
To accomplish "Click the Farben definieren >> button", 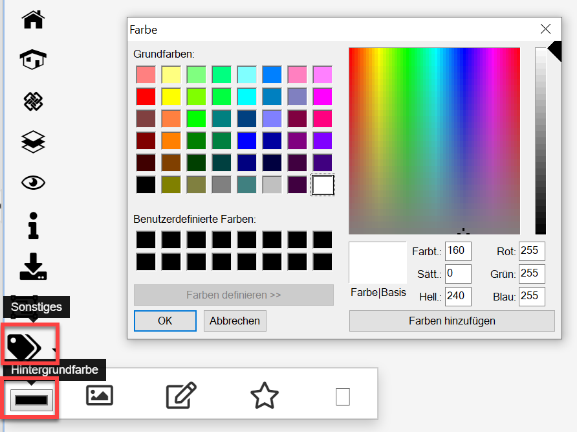I will tap(234, 295).
